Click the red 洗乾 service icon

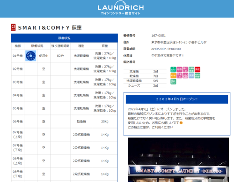[197, 69]
